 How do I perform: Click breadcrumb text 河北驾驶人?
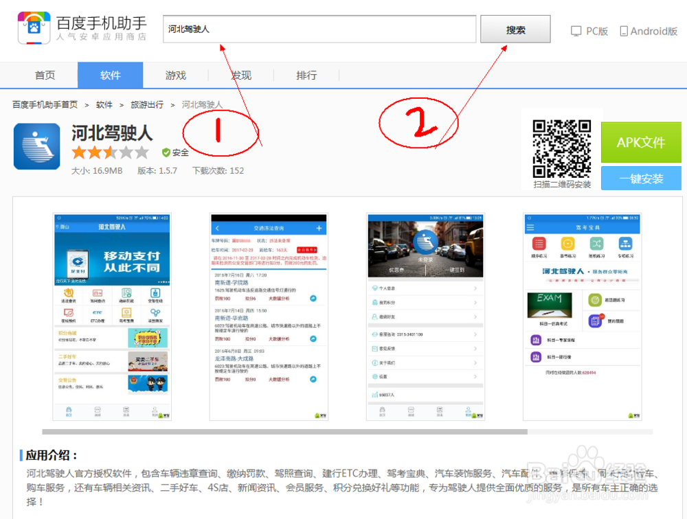(202, 104)
